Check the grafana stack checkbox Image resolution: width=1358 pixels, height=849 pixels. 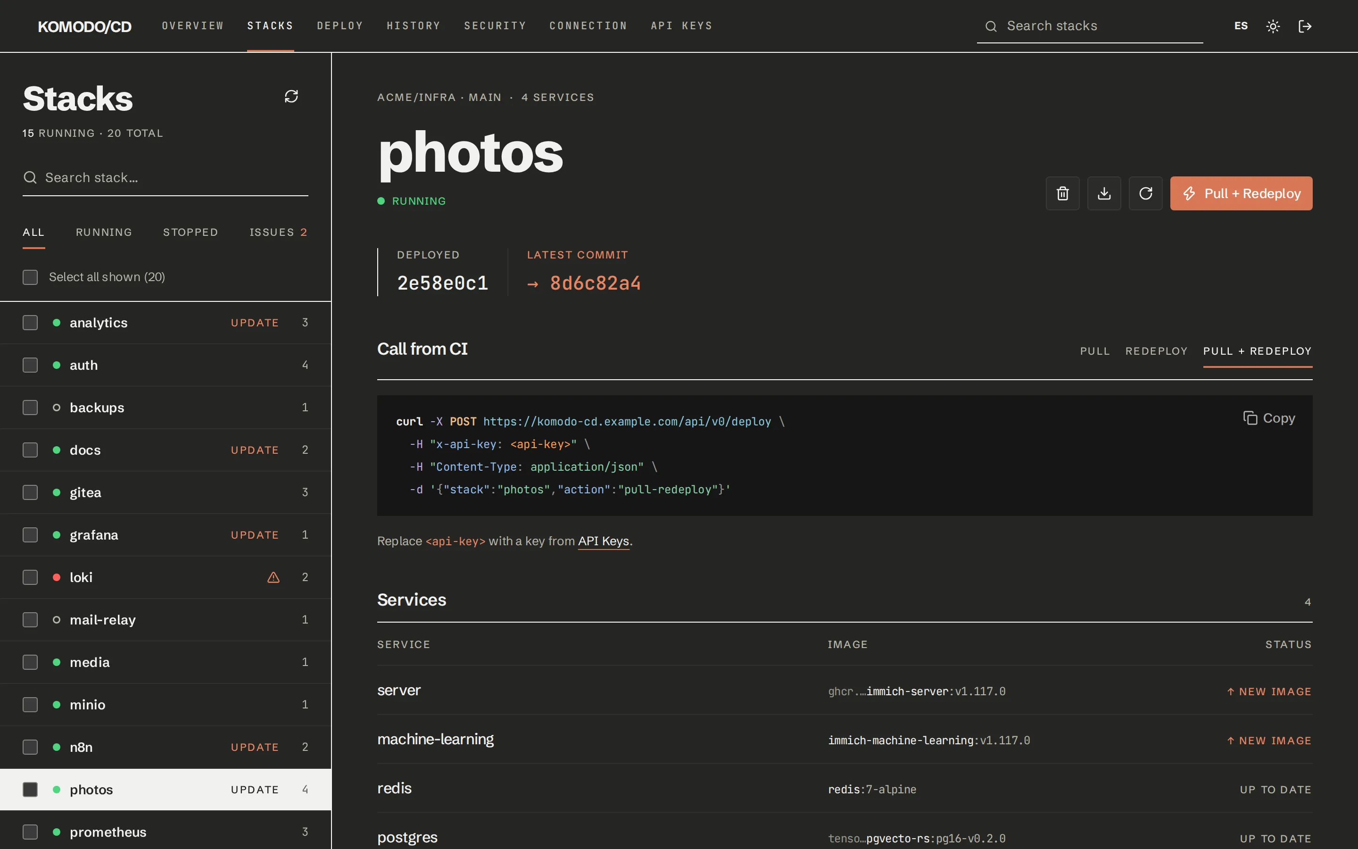(30, 534)
